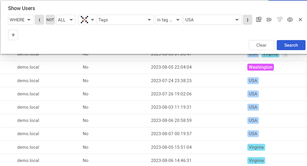Click the map-with-pin icon in filter row
The image size is (307, 166).
(x=259, y=20)
